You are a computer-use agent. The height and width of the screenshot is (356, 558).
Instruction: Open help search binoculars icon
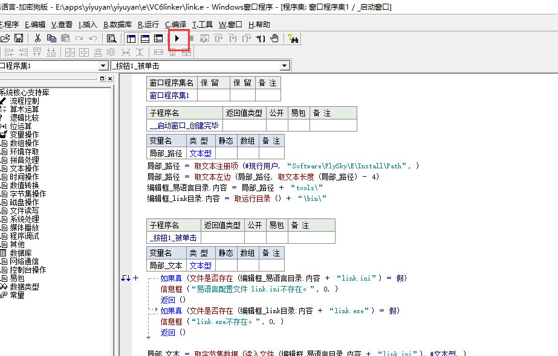(x=293, y=39)
